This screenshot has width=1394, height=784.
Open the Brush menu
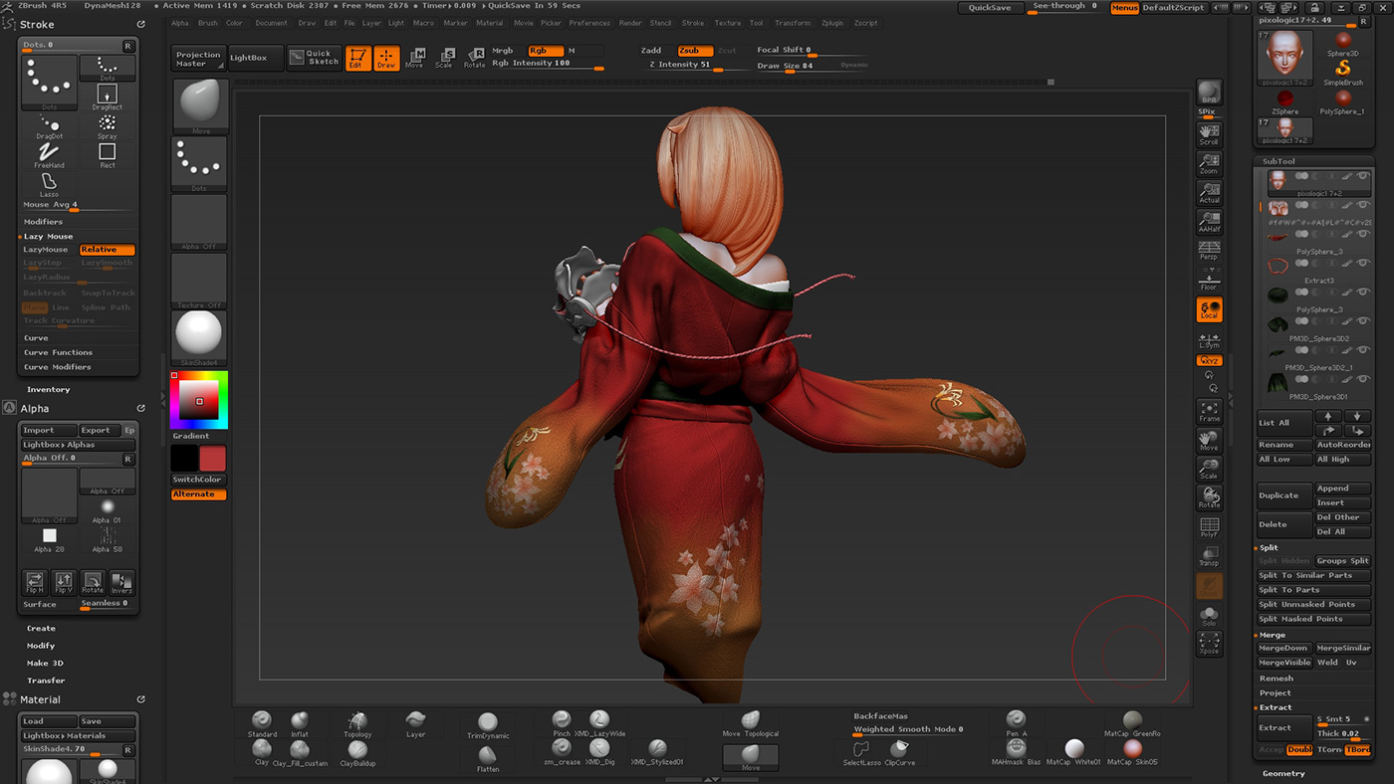tap(208, 23)
